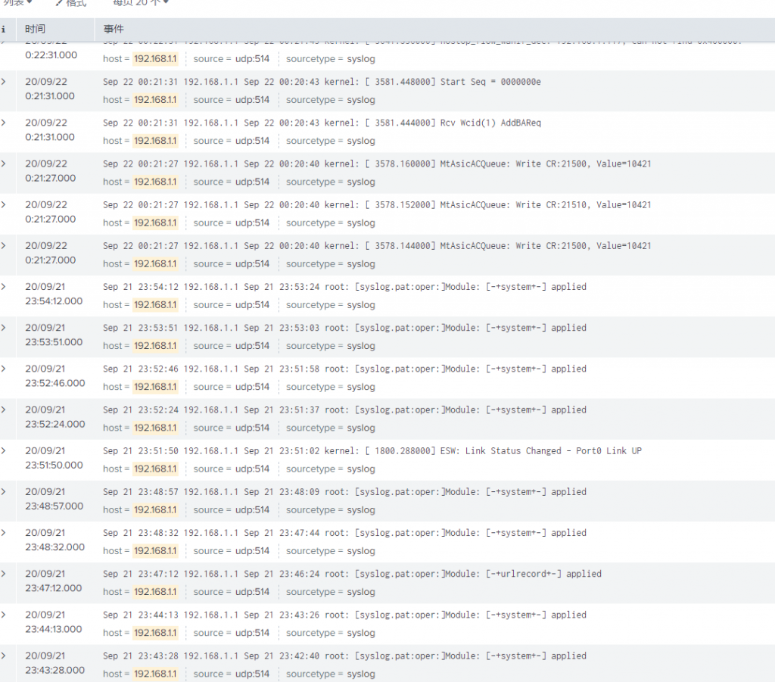Image resolution: width=775 pixels, height=682 pixels.
Task: Click the pencil icon next to 格式
Action: click(x=59, y=4)
